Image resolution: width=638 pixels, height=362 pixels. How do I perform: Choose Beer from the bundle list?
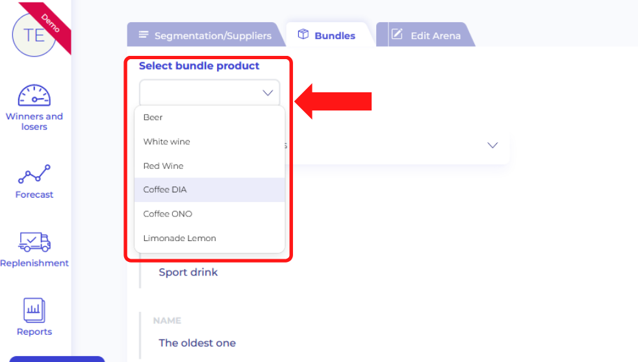point(153,118)
